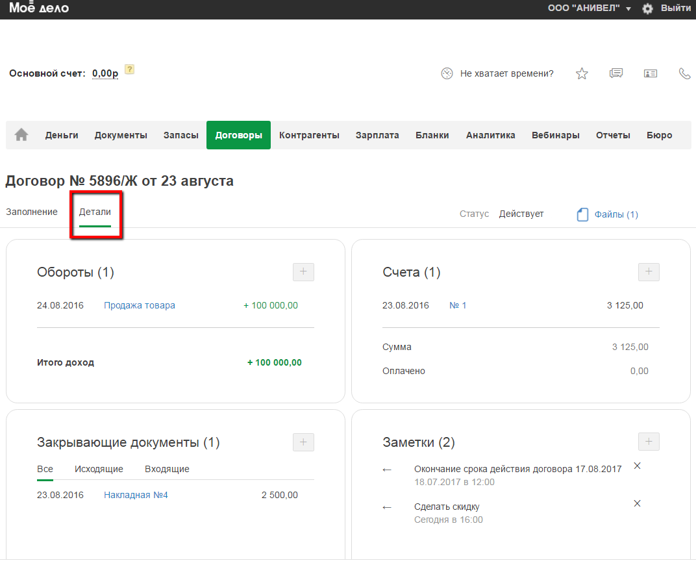Screen dimensions: 696x565
Task: Click arrow beside 'Сделать скидку' note
Action: click(387, 507)
